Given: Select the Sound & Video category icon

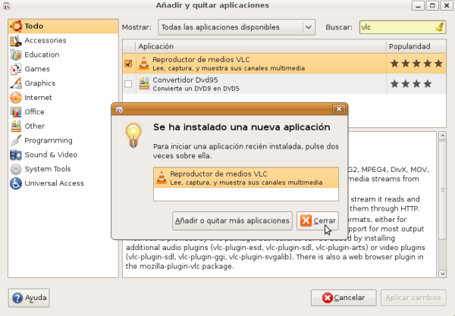Looking at the screenshot, I should pyautogui.click(x=15, y=155).
